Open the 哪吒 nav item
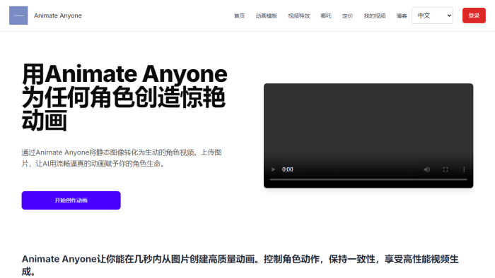The width and height of the screenshot is (495, 278). tap(326, 16)
